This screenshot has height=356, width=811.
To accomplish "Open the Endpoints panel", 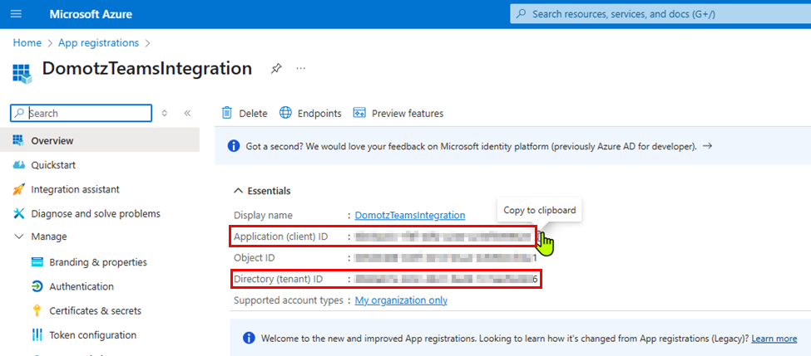I will click(x=310, y=114).
